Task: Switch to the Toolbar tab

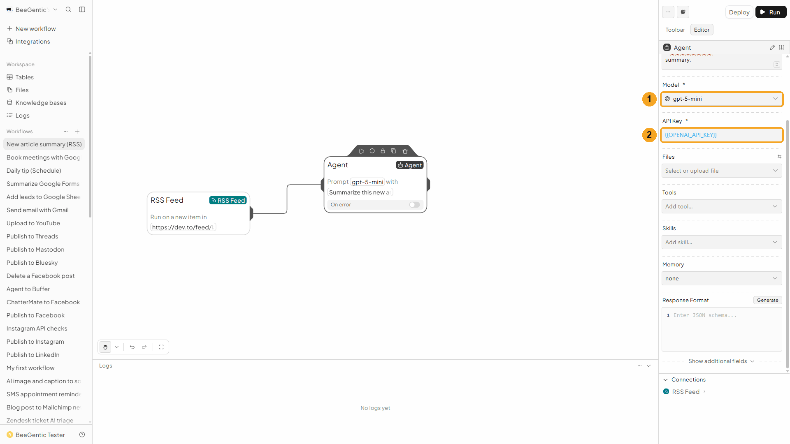Action: click(x=675, y=30)
